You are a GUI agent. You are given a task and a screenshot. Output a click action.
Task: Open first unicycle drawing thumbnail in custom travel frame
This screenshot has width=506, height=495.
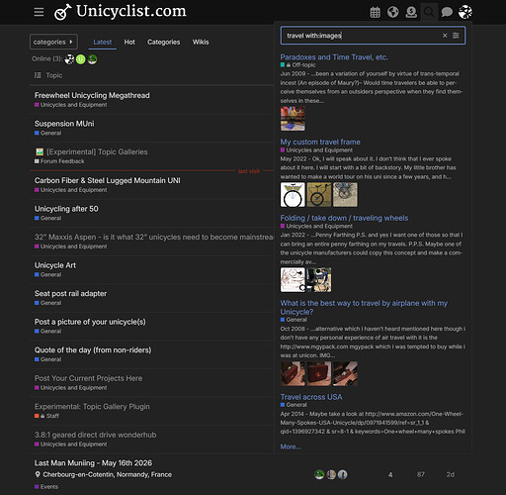point(293,195)
